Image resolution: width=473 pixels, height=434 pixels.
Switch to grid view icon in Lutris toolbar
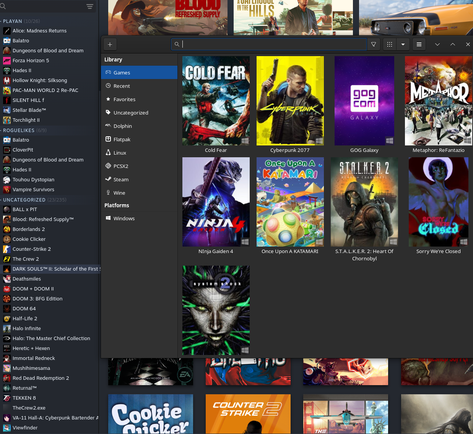pyautogui.click(x=390, y=45)
